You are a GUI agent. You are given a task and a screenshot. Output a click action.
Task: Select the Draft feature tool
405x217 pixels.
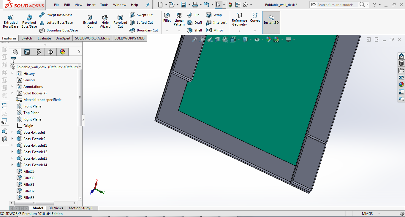pos(195,23)
